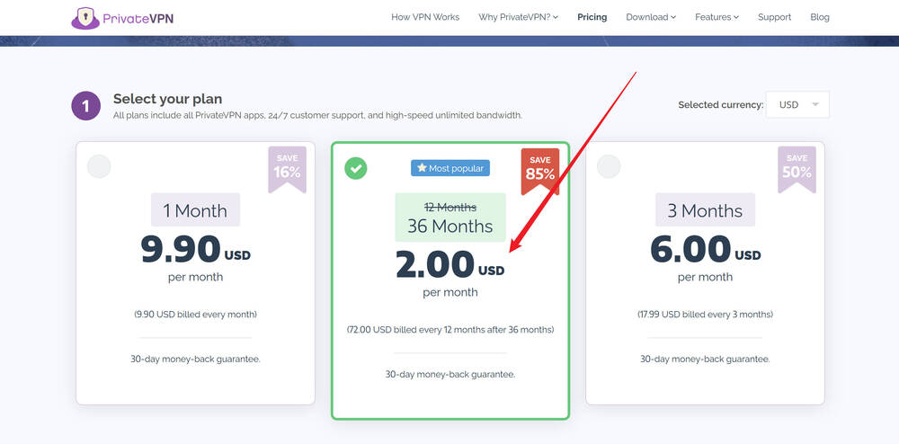Click the 'Selected currency:' label
899x444 pixels.
coord(721,105)
